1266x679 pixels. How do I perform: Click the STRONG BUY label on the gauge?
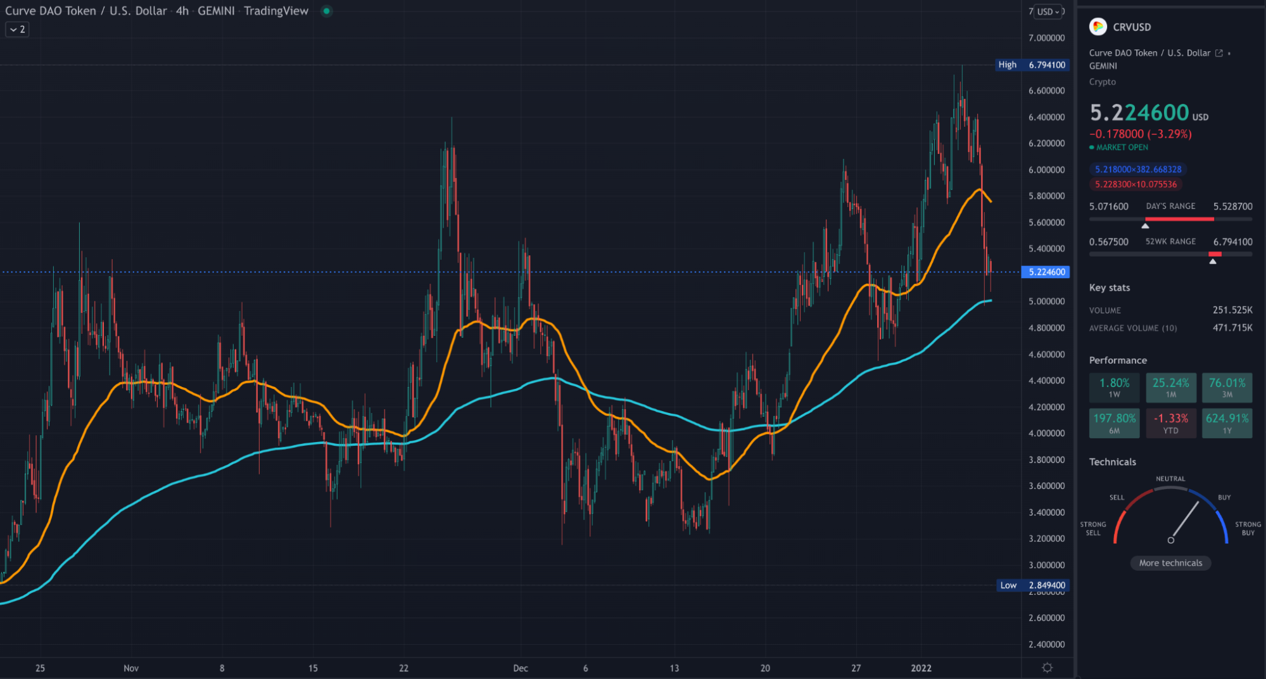click(1248, 528)
